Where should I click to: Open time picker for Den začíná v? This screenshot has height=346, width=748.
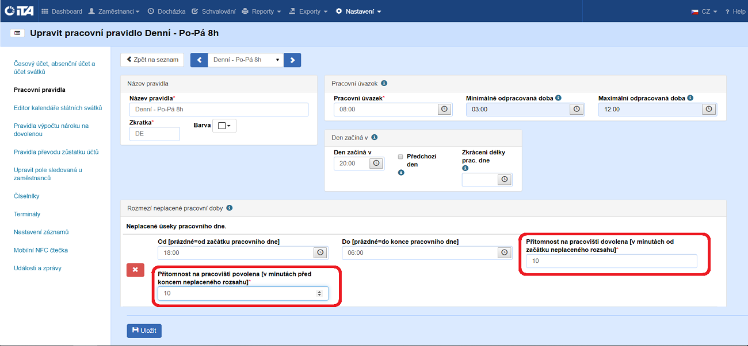(x=376, y=164)
